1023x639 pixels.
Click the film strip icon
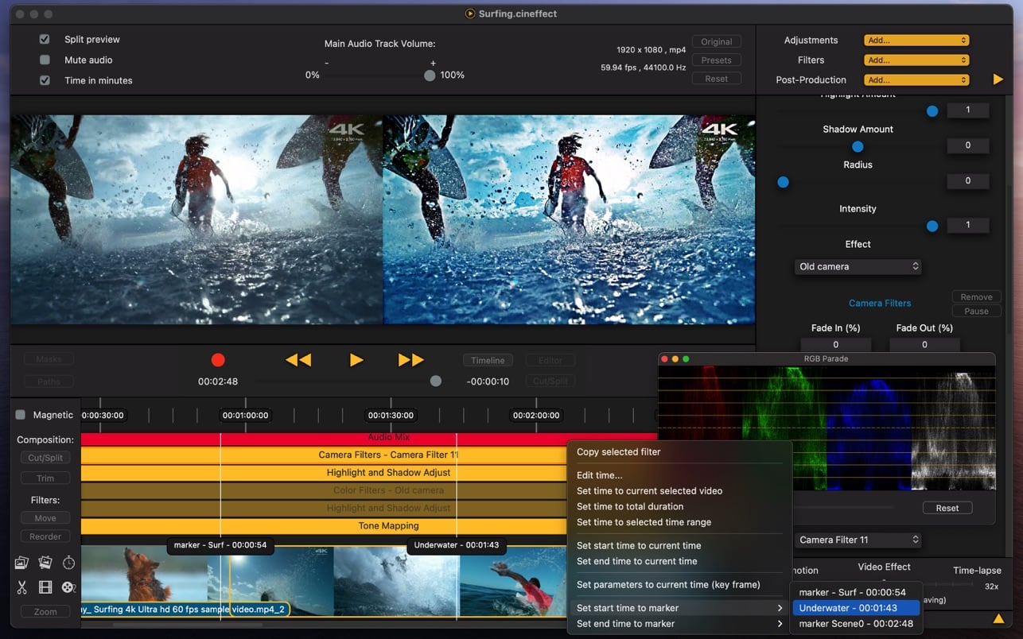point(45,587)
